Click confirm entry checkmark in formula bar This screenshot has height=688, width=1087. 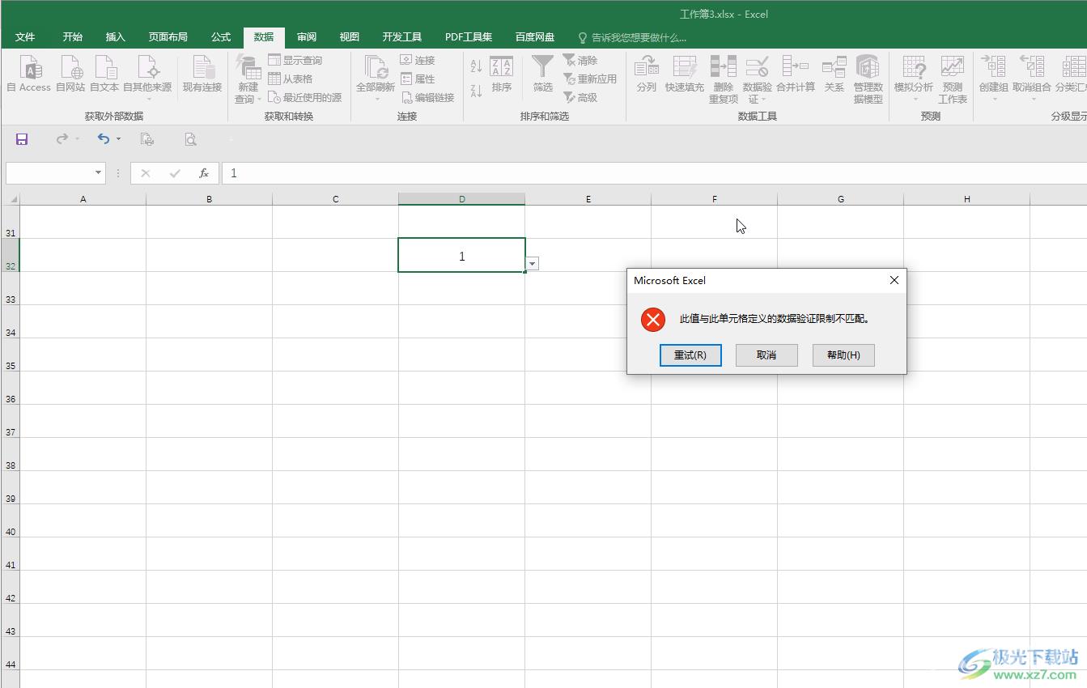(175, 173)
